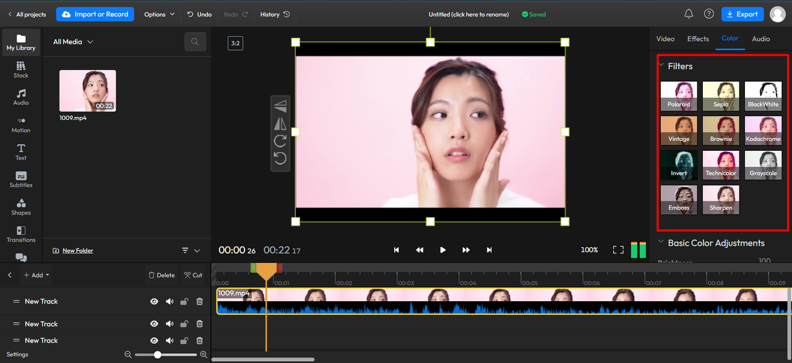Apply the Kodachrome filter

763,130
